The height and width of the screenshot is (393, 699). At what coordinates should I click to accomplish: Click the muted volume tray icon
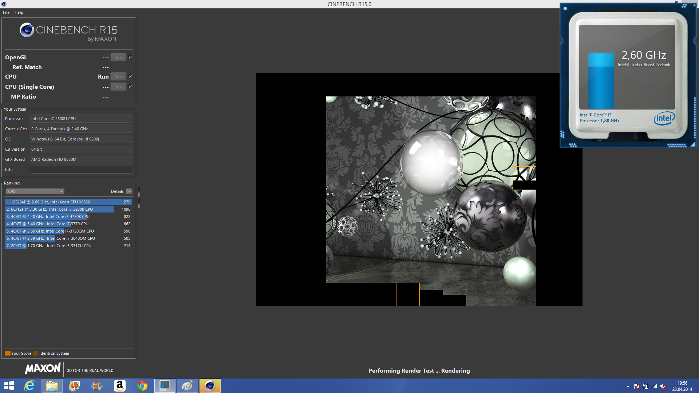pyautogui.click(x=663, y=386)
